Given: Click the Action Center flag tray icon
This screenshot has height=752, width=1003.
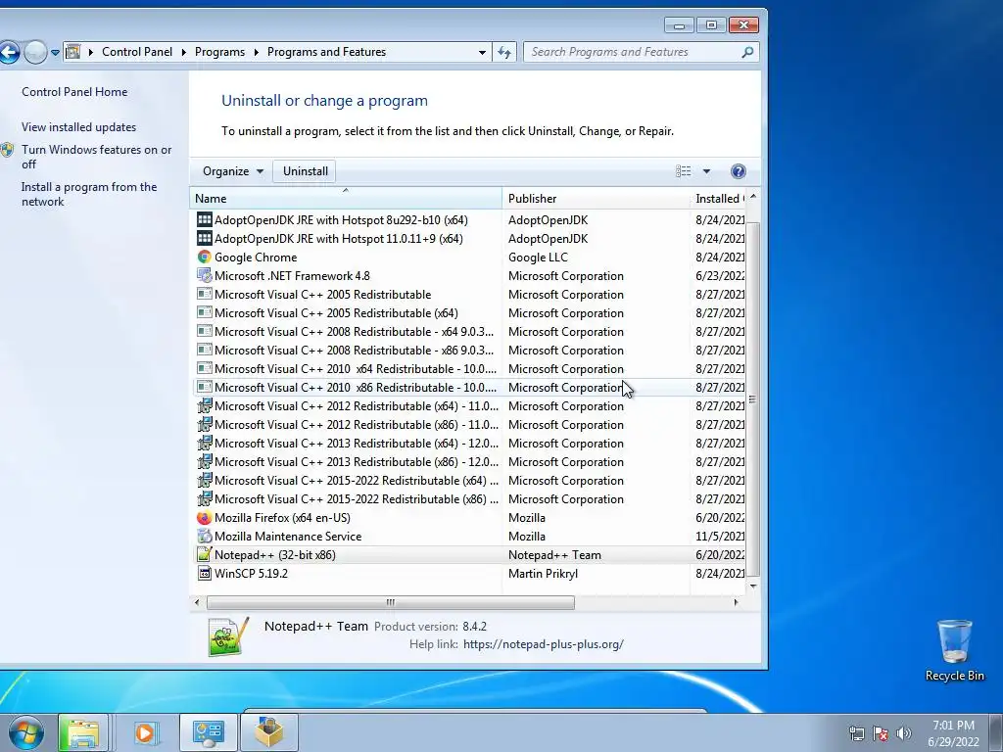Looking at the screenshot, I should coord(881,733).
